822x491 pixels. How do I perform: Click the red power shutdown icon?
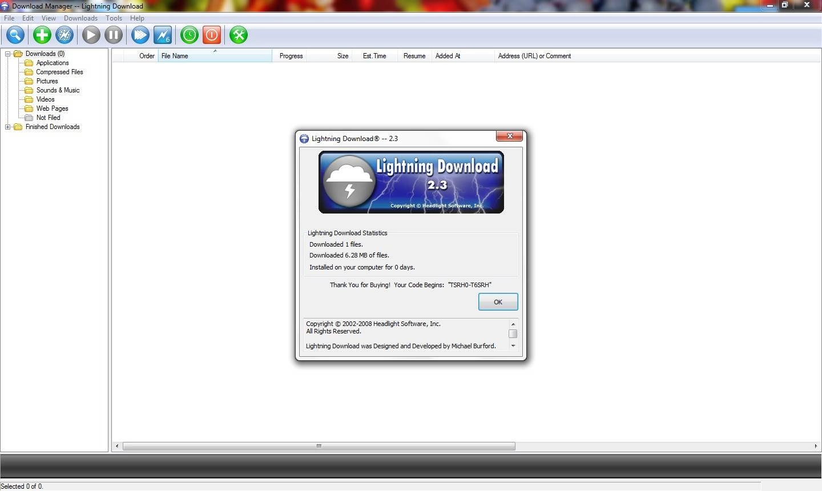212,35
